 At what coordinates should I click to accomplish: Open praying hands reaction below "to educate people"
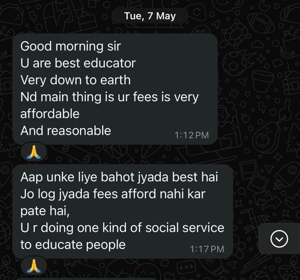(x=34, y=266)
